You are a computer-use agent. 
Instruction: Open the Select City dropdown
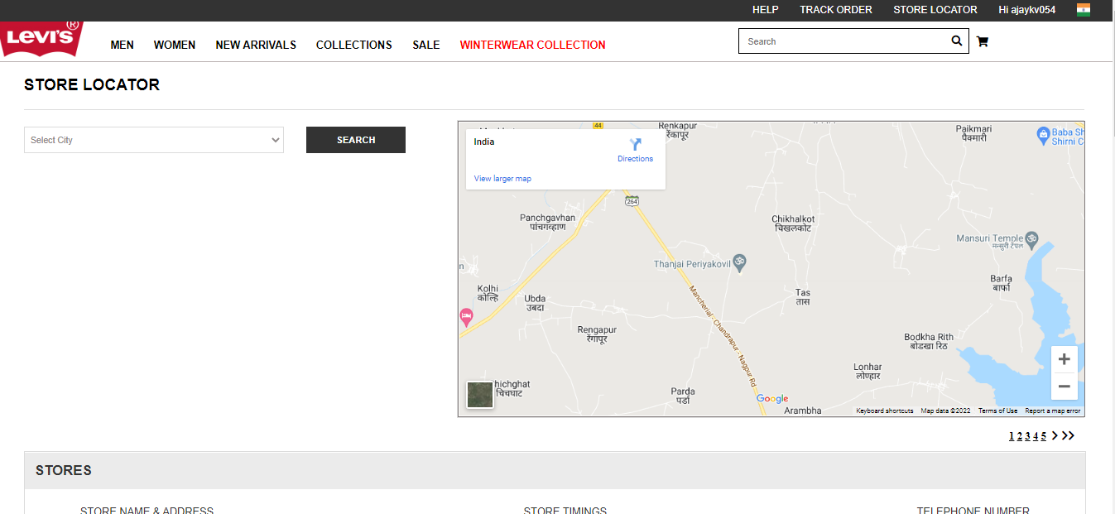pos(154,140)
